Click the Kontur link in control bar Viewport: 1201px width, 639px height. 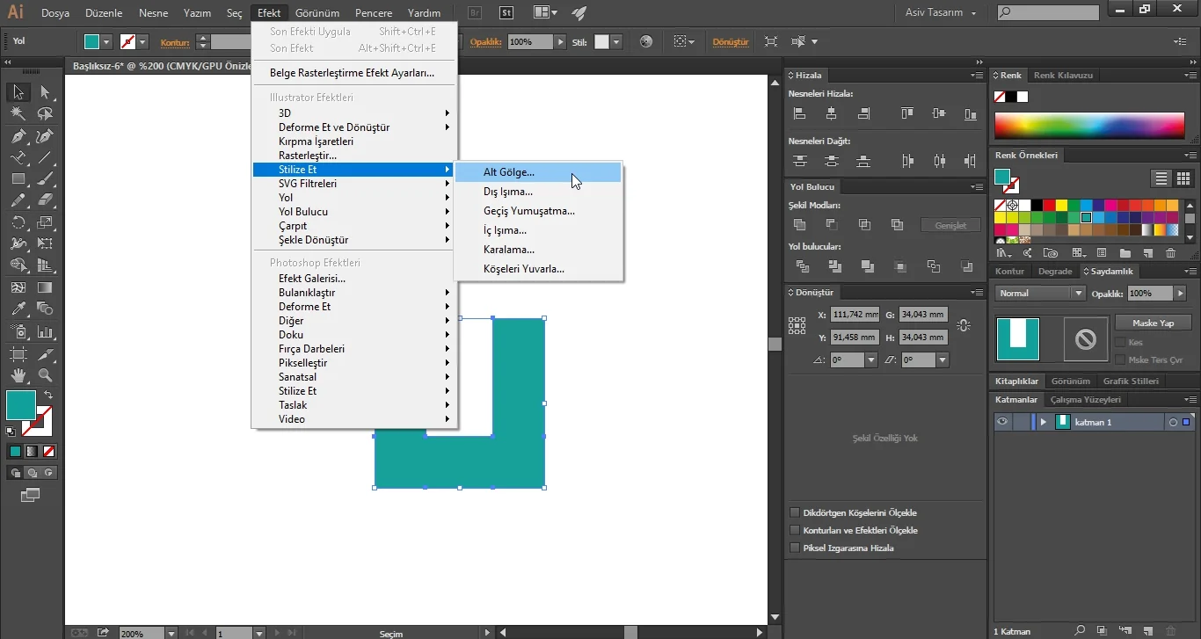[175, 41]
